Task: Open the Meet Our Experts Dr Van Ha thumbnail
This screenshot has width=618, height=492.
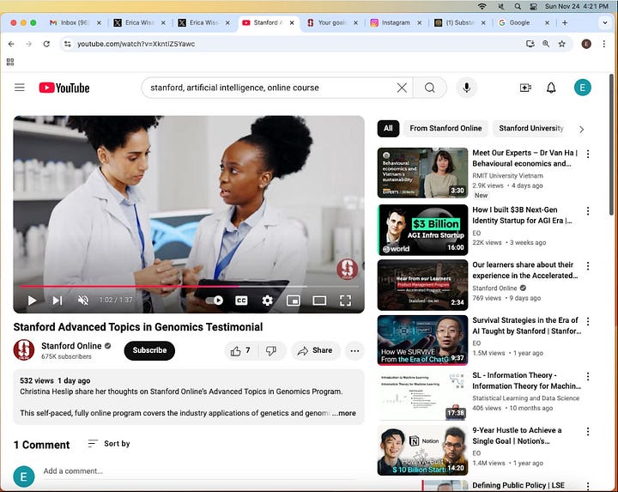Action: coord(422,173)
